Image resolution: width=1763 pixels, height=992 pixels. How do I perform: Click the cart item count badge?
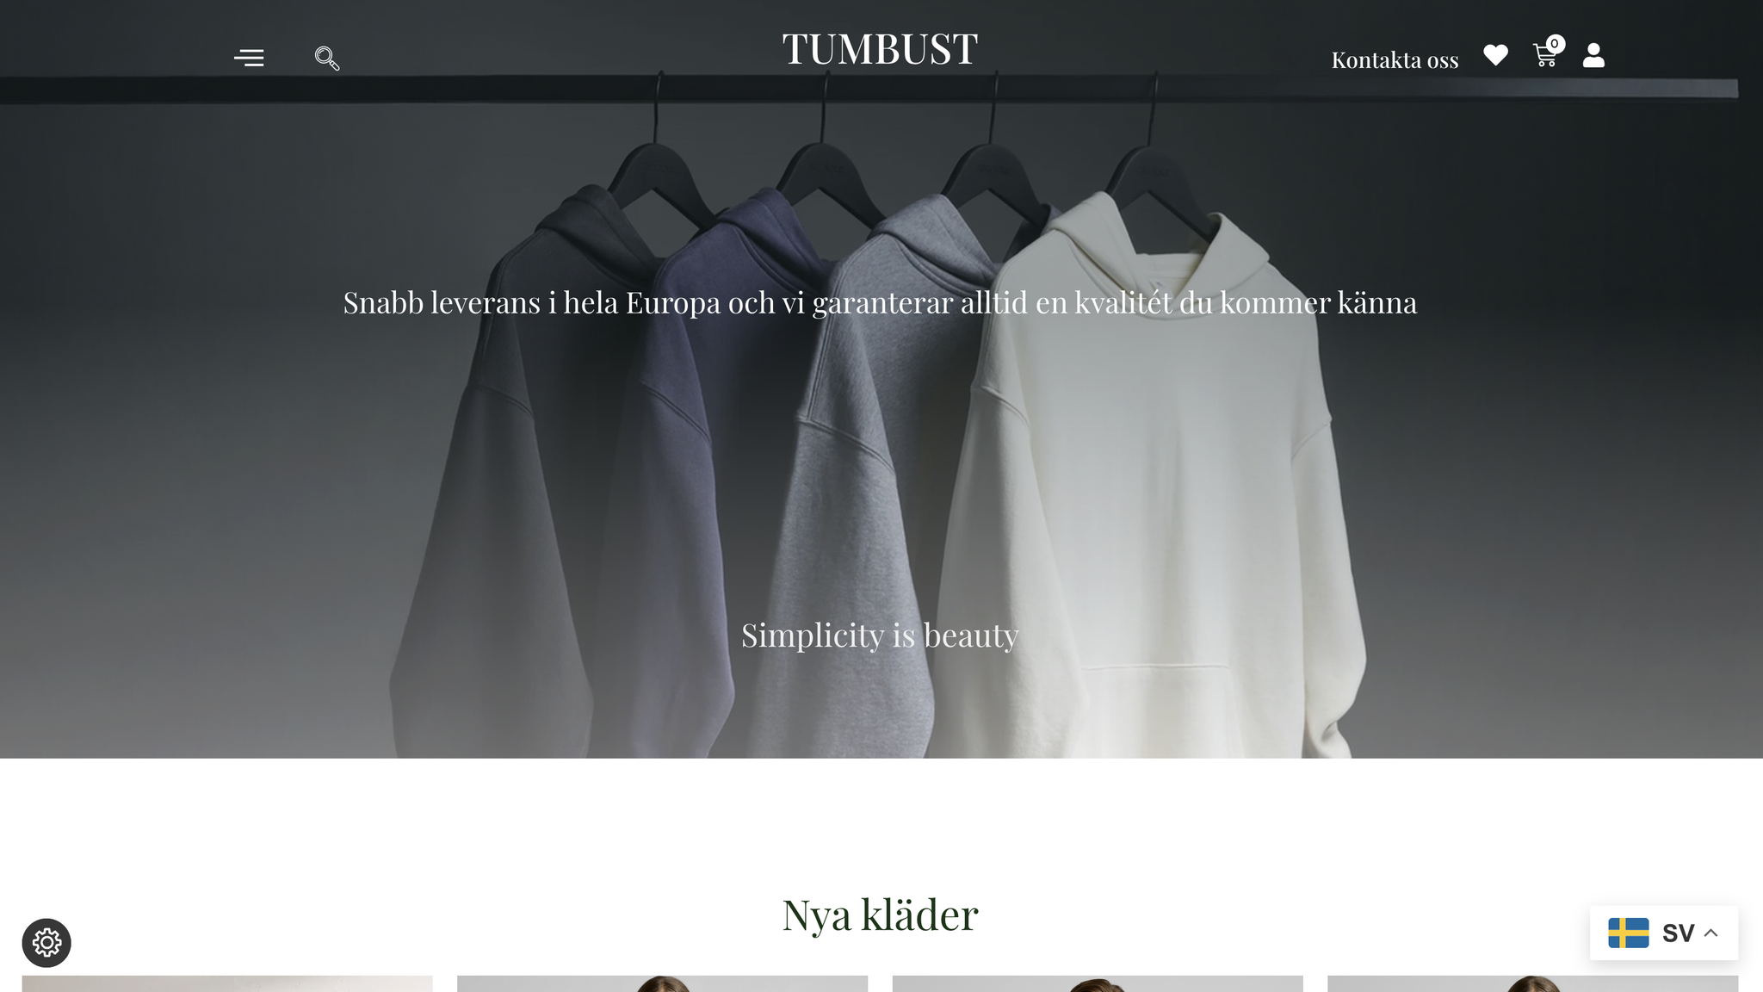[x=1555, y=44]
